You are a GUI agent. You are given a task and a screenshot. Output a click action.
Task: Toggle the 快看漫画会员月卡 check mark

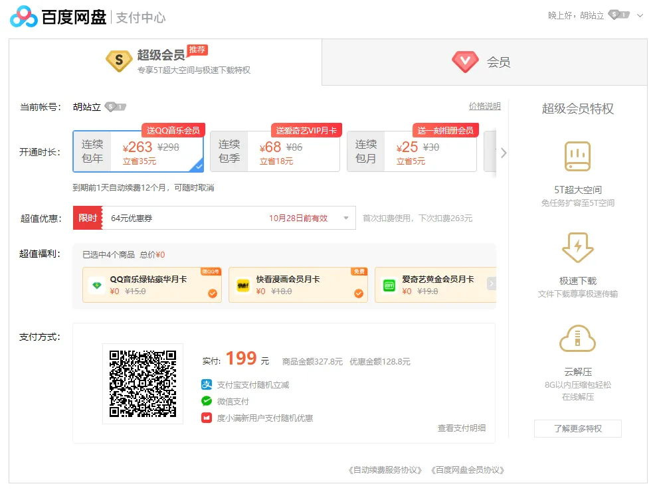[x=359, y=293]
